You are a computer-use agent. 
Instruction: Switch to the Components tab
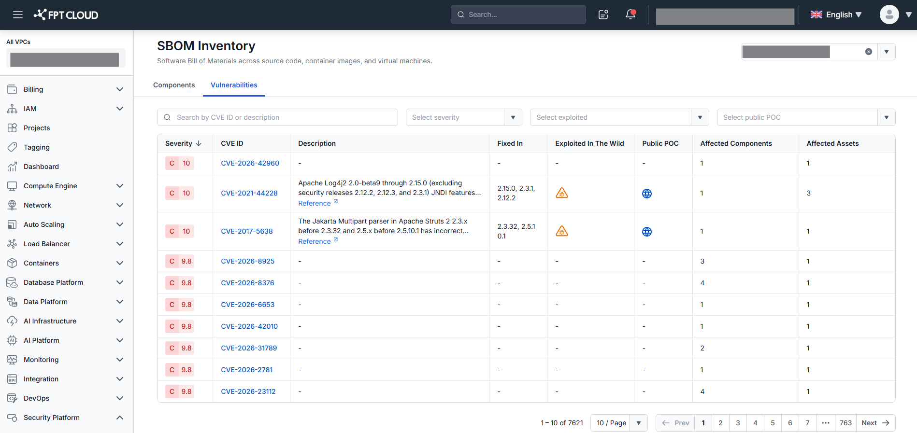174,85
